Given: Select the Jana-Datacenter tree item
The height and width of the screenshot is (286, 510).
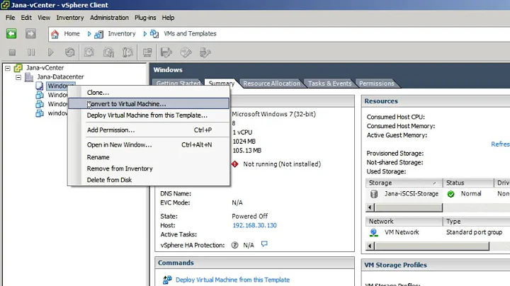Looking at the screenshot, I should pyautogui.click(x=60, y=77).
